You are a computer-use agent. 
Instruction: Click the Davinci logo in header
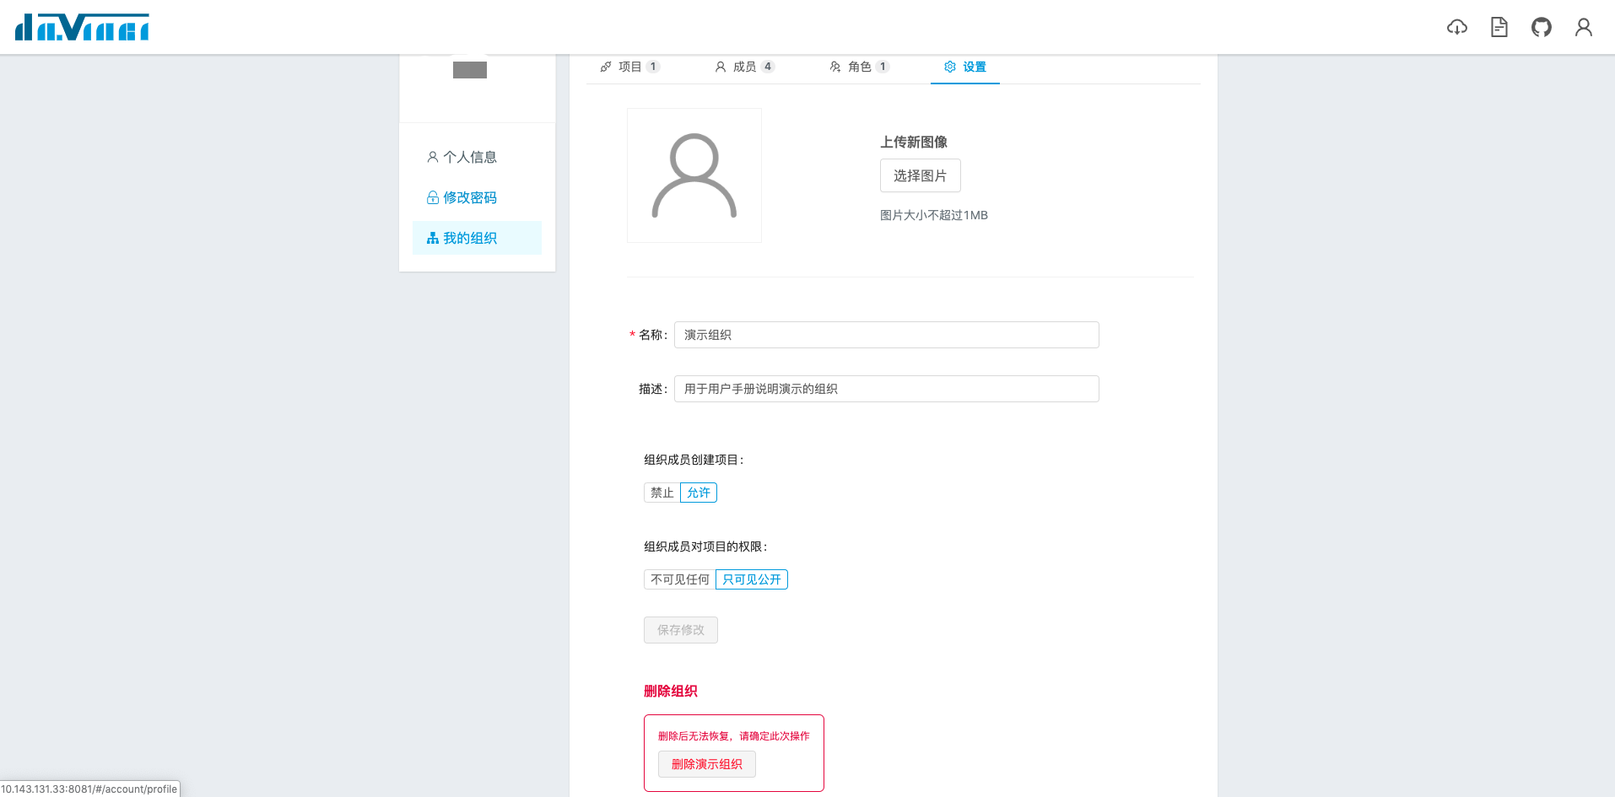pos(82,27)
